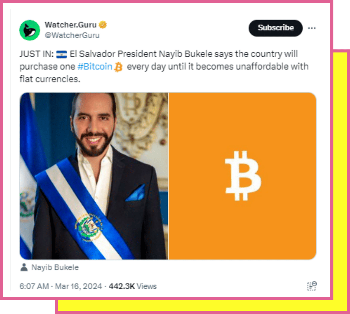Open the @WatcherGuru handle link
350x314 pixels.
(x=72, y=35)
